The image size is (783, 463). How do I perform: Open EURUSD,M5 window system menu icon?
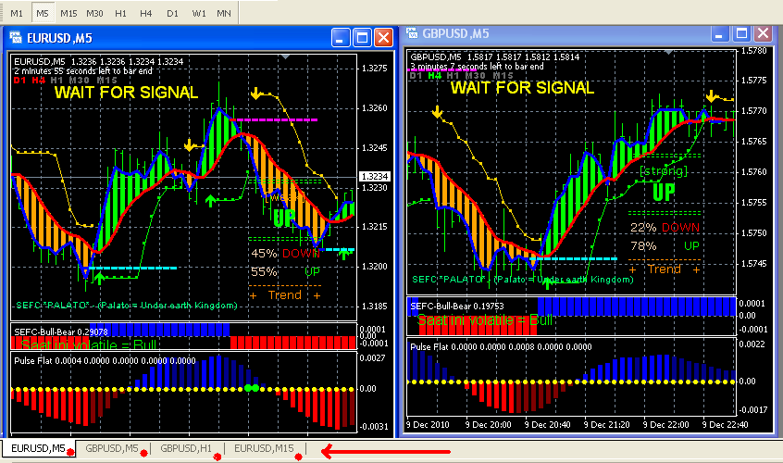[15, 38]
